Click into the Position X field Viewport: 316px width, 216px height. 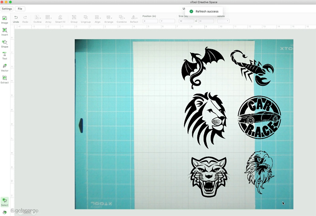tap(150, 21)
